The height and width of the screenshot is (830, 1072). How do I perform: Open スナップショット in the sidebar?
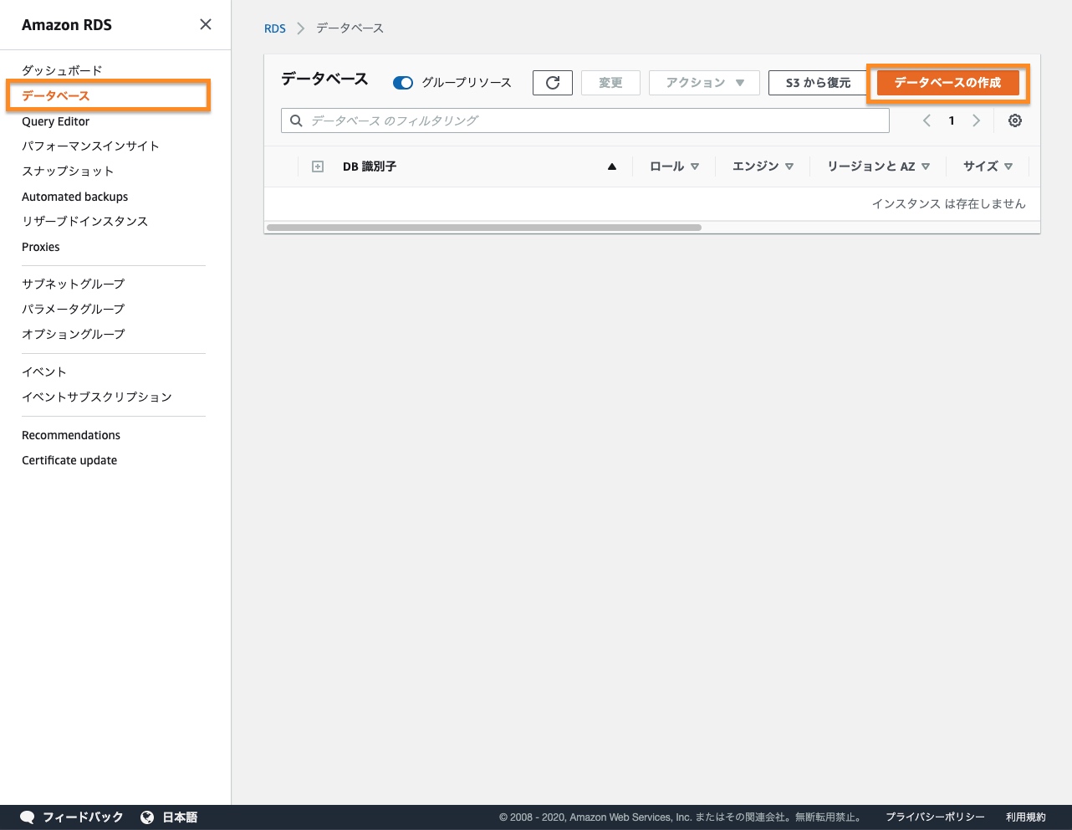tap(68, 171)
